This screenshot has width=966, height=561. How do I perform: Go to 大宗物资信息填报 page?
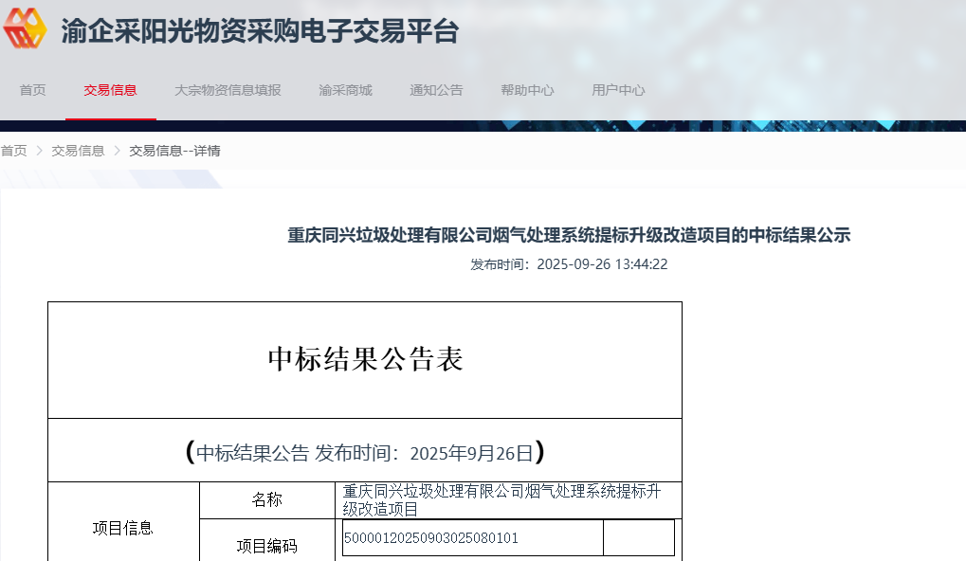click(x=228, y=90)
